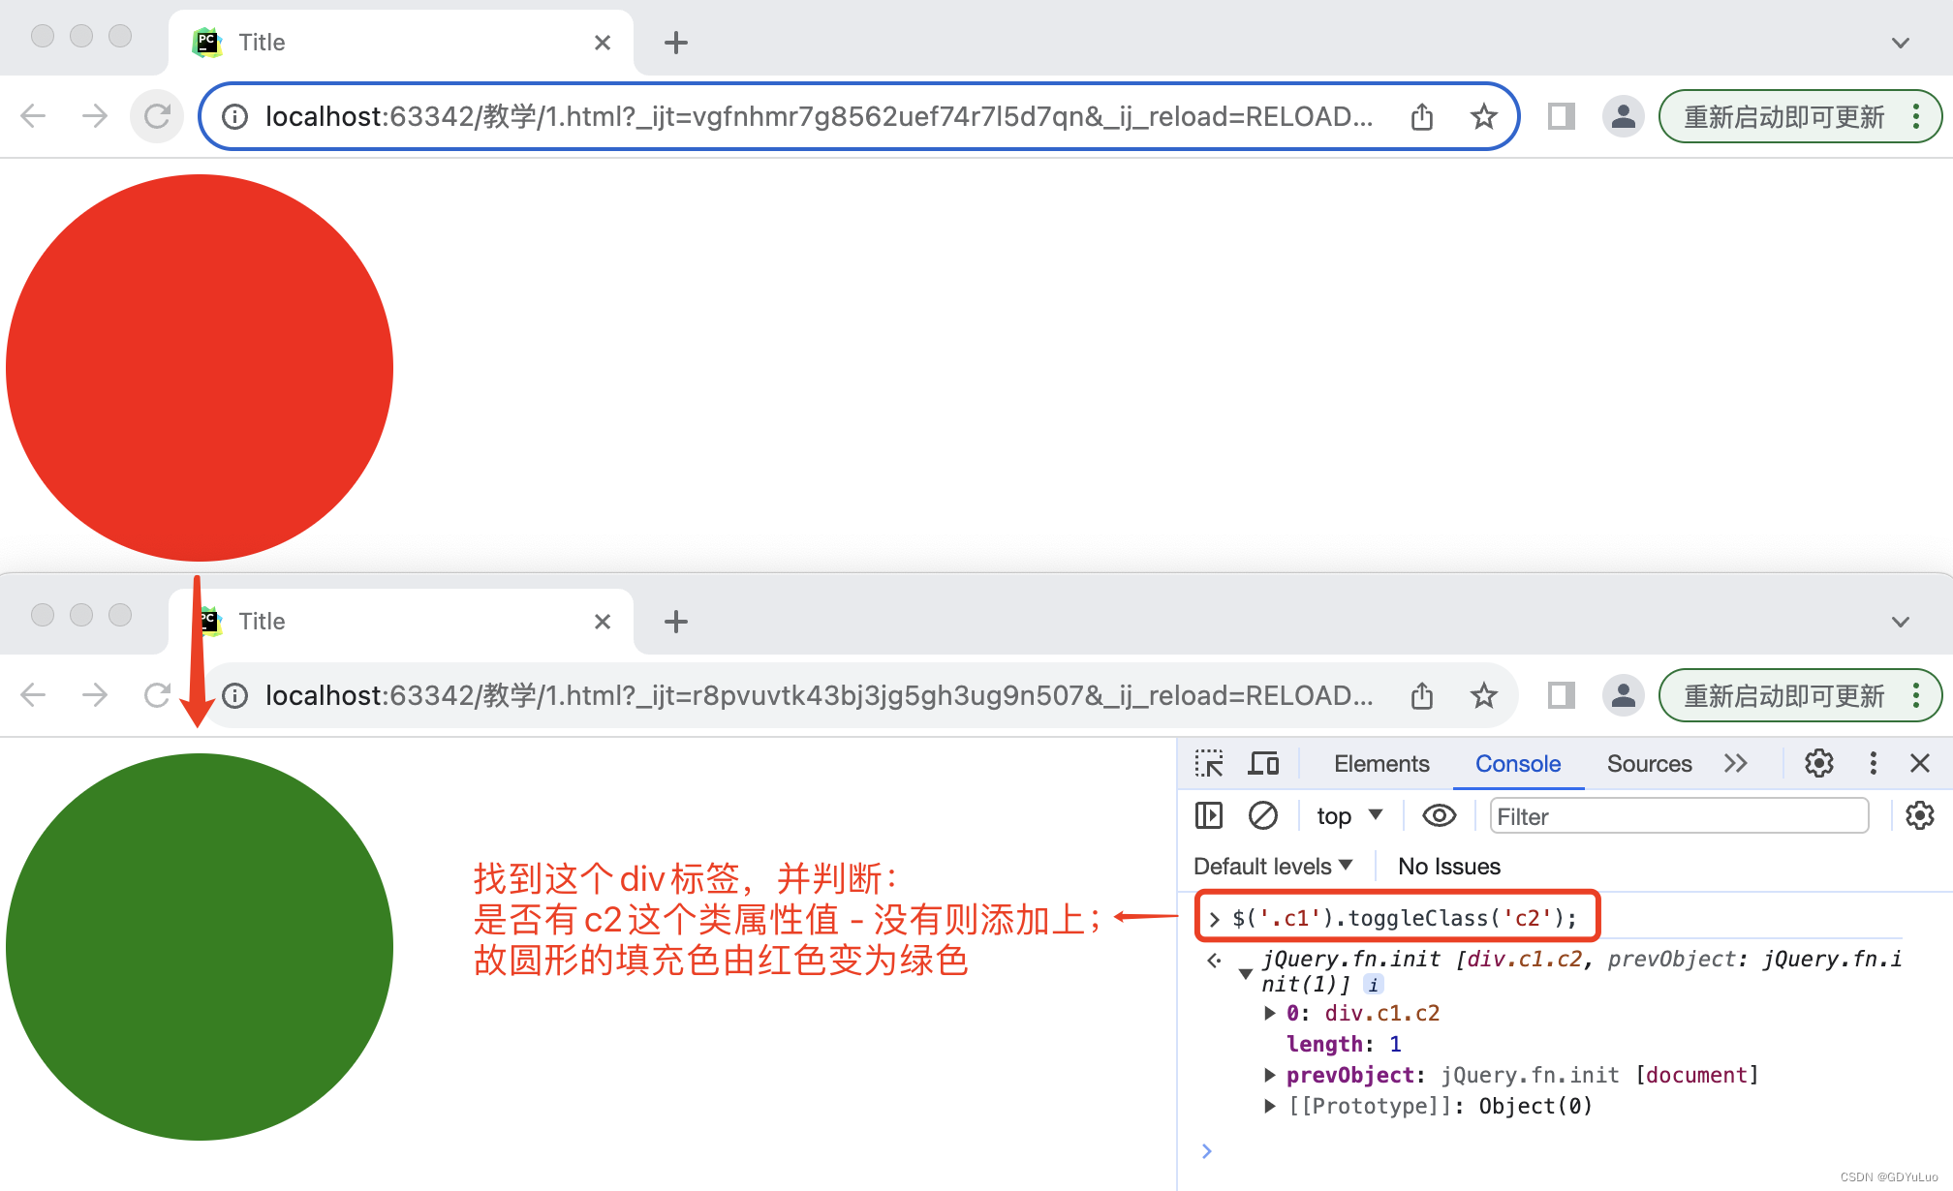Open DevTools settings gear in tab bar
Viewport: 1953px width, 1191px height.
1818,764
